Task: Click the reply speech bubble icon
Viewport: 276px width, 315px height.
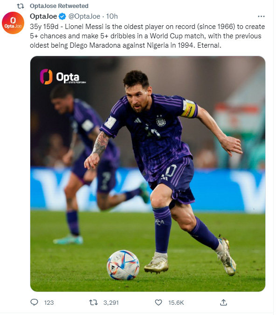Action: tap(34, 302)
